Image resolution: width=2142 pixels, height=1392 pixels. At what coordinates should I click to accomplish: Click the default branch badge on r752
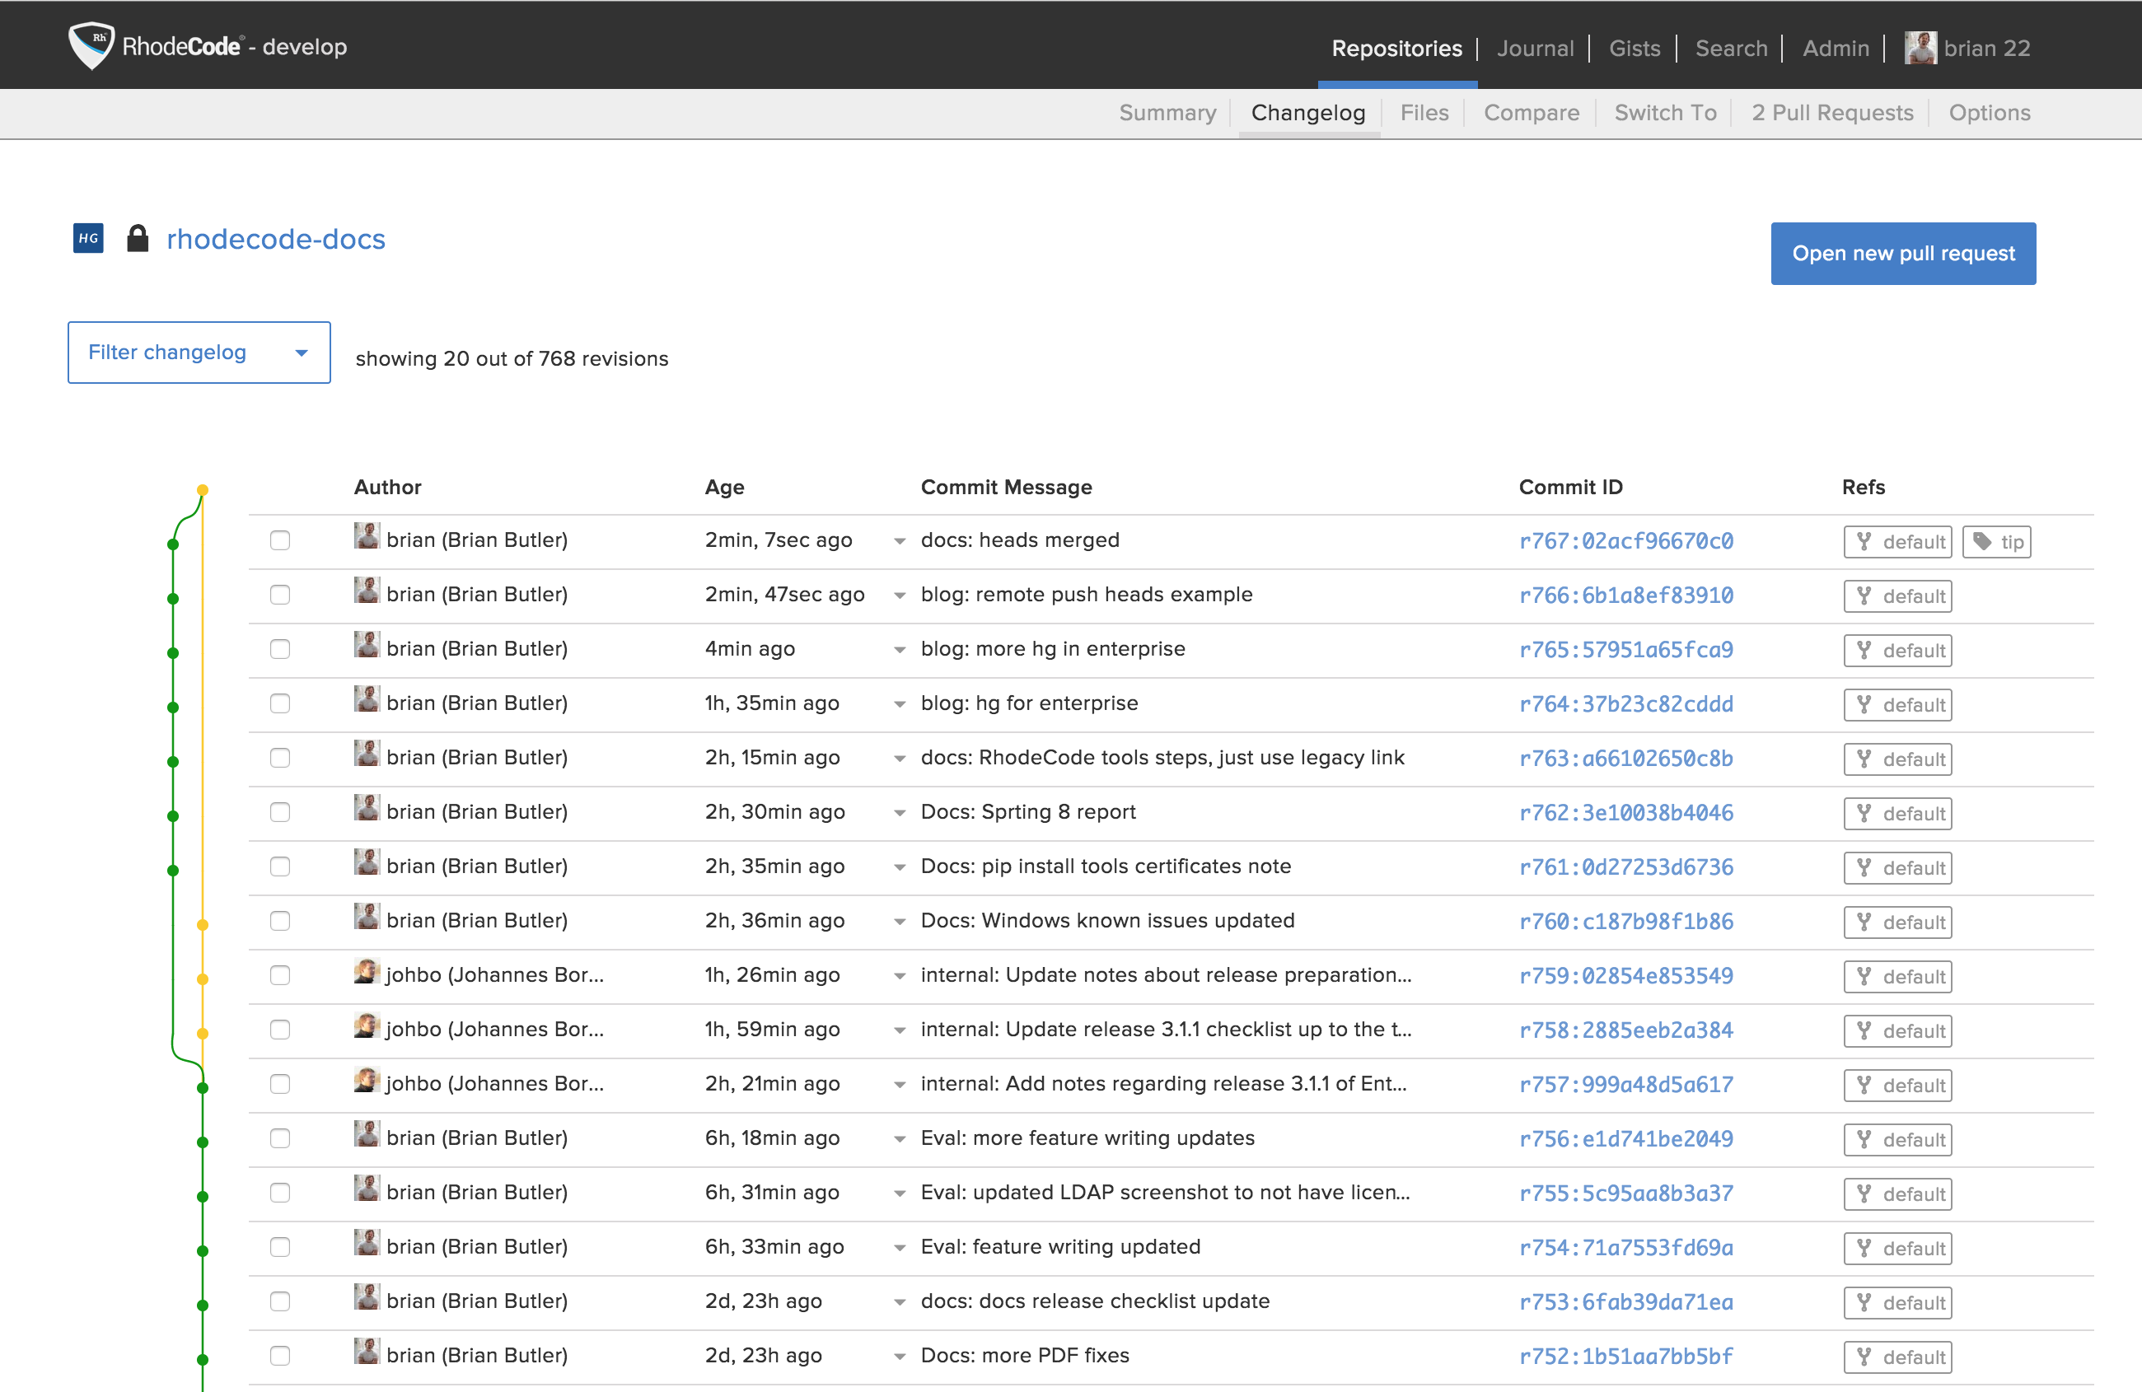coord(1897,1357)
